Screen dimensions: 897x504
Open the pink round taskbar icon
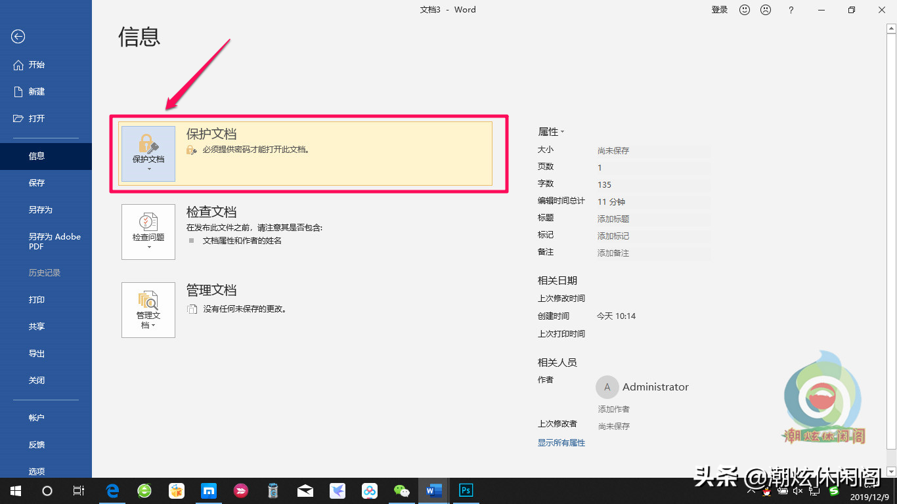(x=241, y=491)
